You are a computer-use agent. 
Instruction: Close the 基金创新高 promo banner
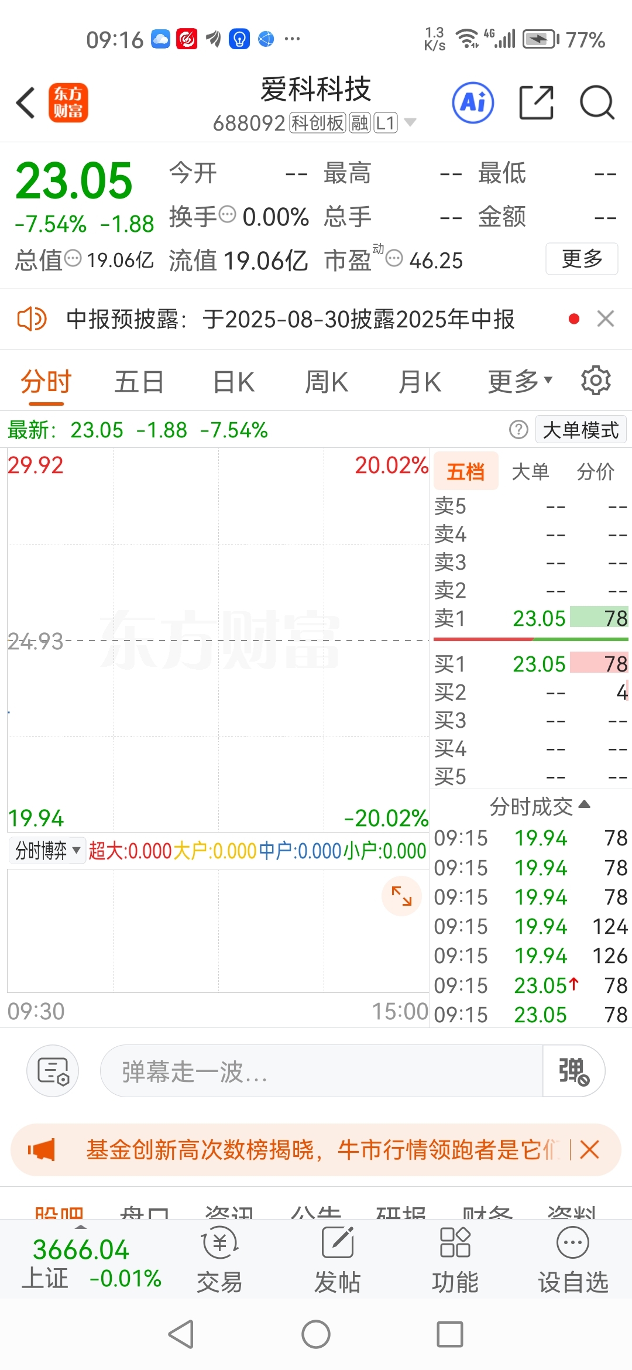[x=589, y=1150]
